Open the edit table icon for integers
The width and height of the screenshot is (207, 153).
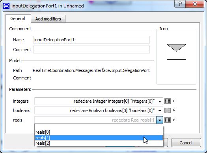(x=168, y=101)
